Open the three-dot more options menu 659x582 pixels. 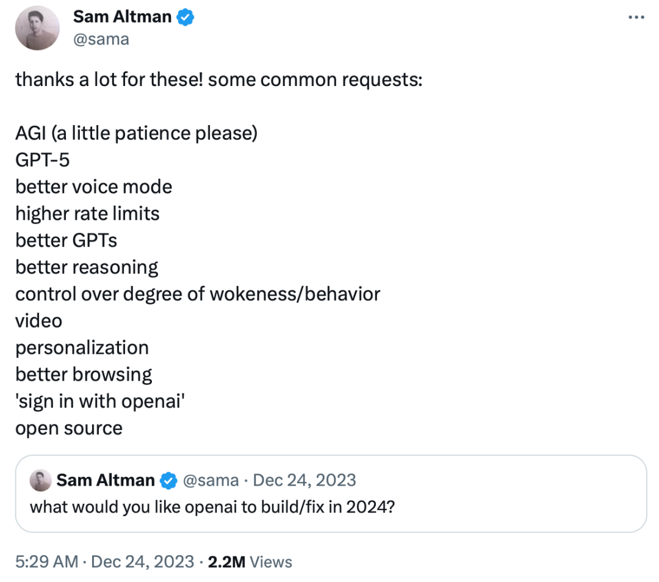[x=636, y=17]
